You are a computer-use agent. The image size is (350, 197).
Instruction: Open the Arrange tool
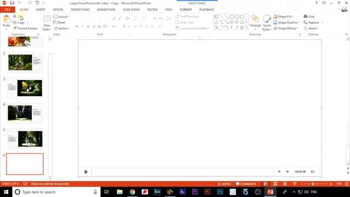(x=255, y=22)
